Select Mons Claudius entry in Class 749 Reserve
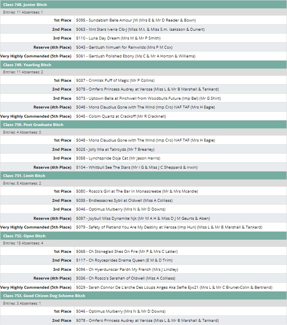287x325 pixels. coord(145,107)
